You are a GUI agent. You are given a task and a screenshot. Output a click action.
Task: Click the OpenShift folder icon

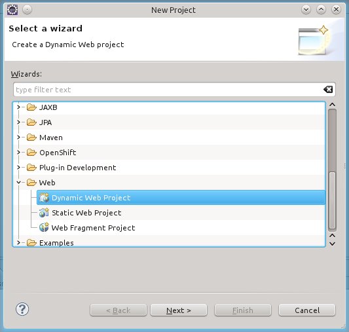tap(31, 153)
